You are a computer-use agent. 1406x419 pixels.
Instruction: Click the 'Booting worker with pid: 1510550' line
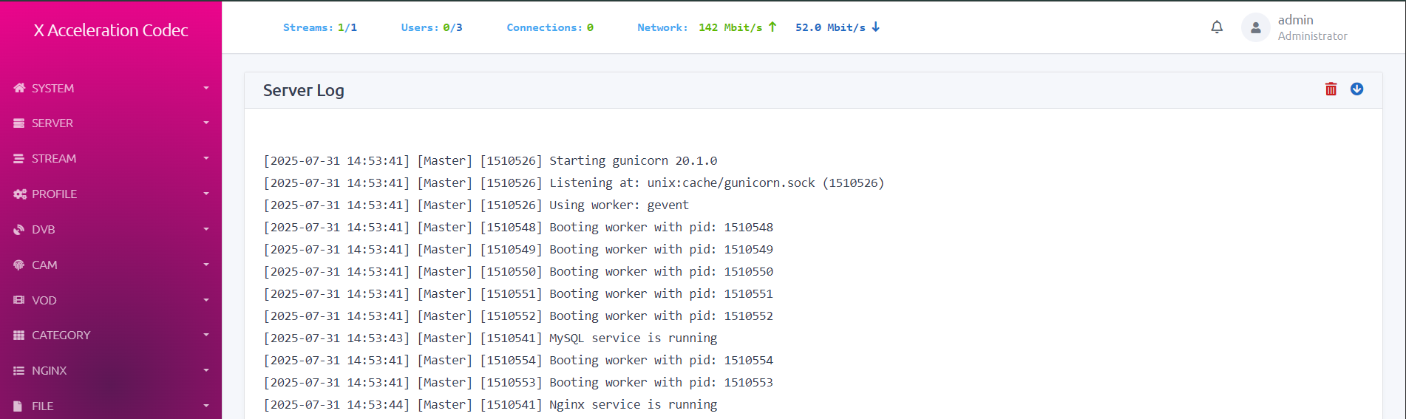[518, 272]
